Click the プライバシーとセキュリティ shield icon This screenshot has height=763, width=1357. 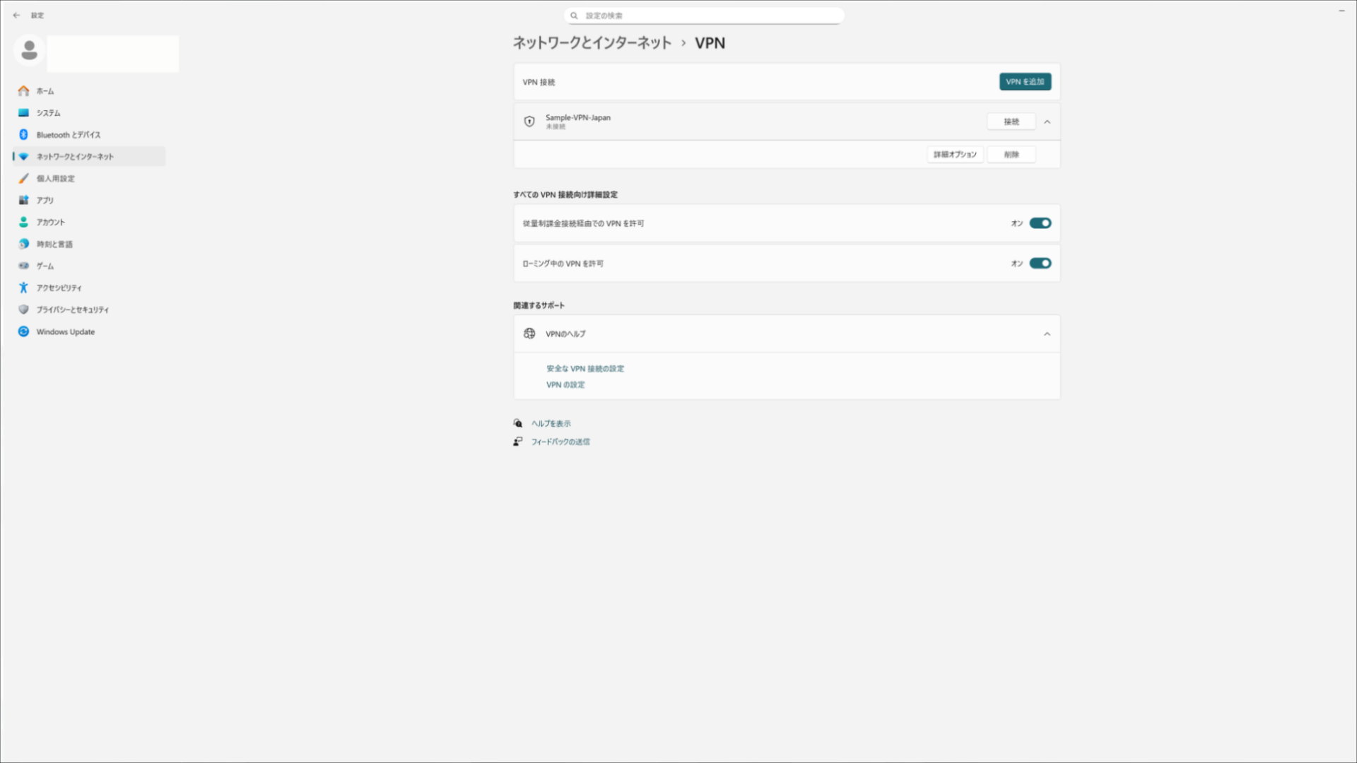pyautogui.click(x=23, y=309)
